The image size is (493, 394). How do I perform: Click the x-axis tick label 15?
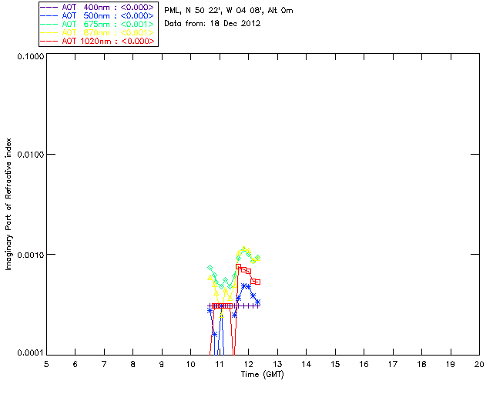click(335, 364)
